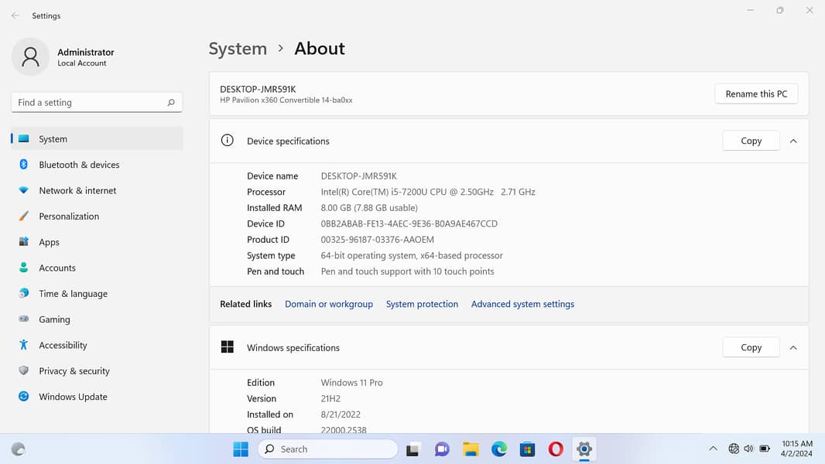This screenshot has width=825, height=464.
Task: Show hidden system tray icons
Action: (x=713, y=449)
